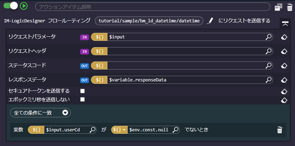The image size is (295, 146).
Task: Open variable search for レスポンスデータ
Action: 268,80
